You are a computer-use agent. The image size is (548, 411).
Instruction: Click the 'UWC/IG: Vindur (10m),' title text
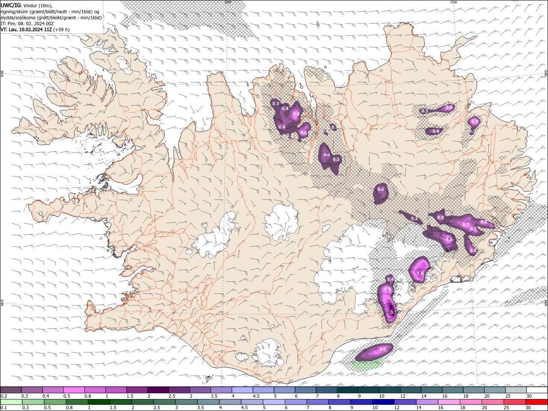point(27,5)
